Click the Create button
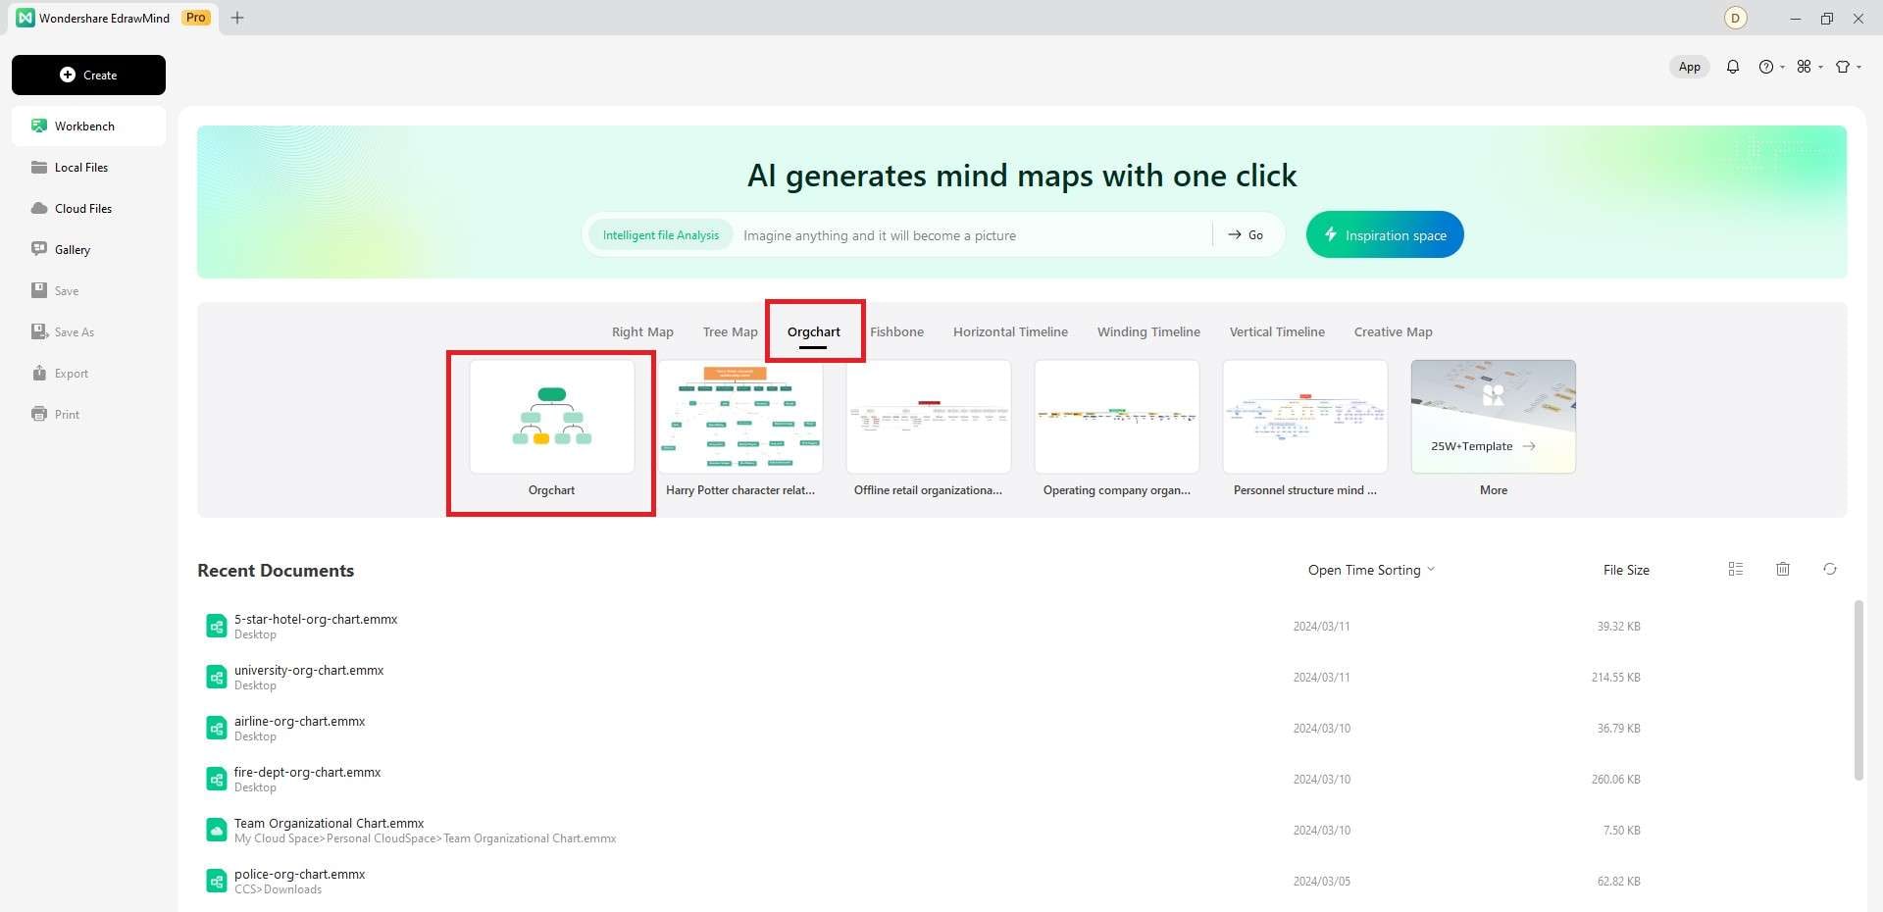 tap(88, 75)
